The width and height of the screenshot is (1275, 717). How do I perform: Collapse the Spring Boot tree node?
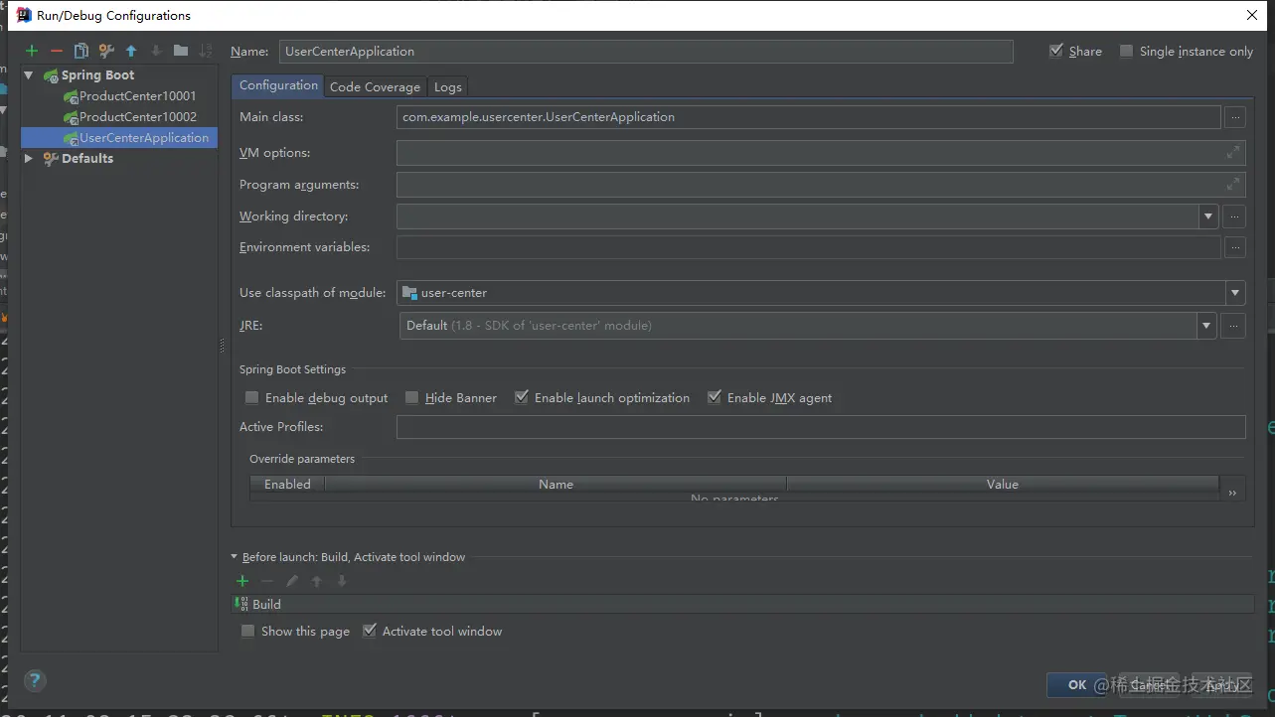(x=29, y=75)
